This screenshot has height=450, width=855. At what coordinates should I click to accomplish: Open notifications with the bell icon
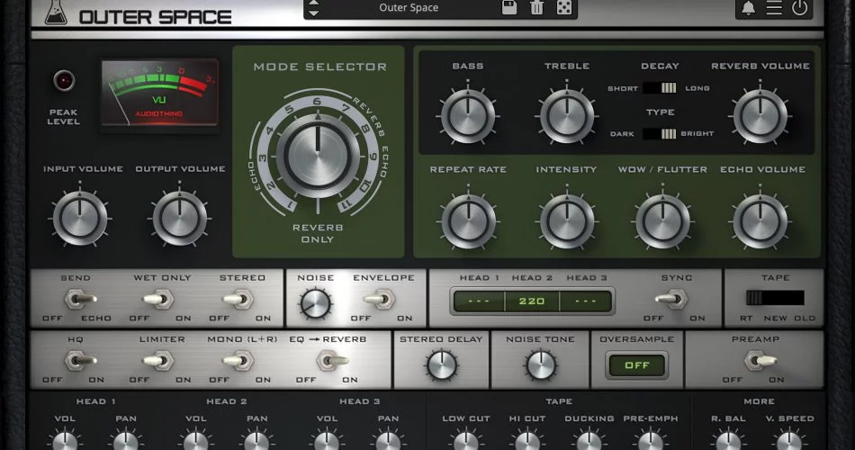tap(748, 7)
